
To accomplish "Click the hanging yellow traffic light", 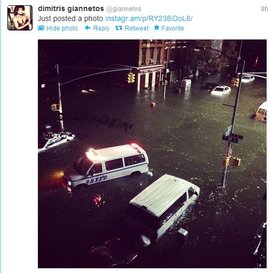I will coord(131,78).
